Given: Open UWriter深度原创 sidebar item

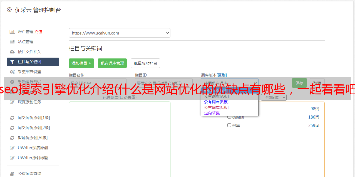Looking at the screenshot, I should [x=33, y=148].
